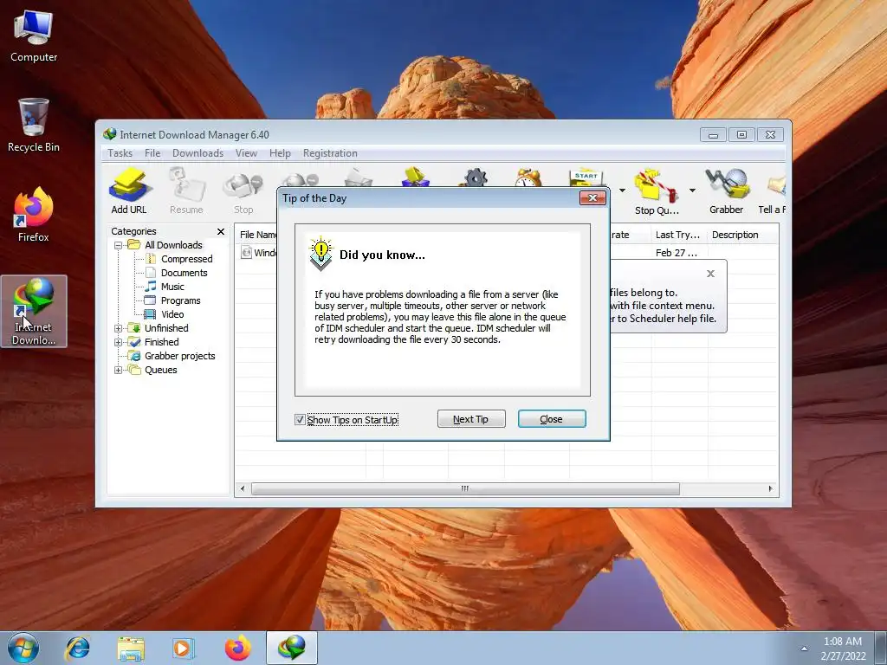Close Tip of the Day with X

pos(592,197)
